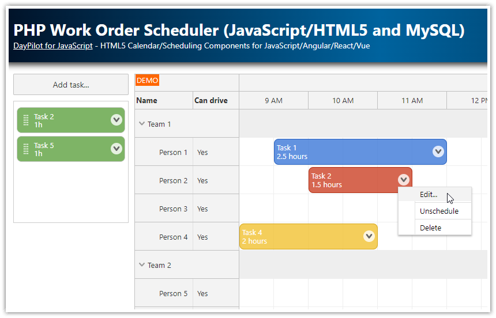Choose Unschedule from the context menu
Screen dimensions: 496x318
tap(435, 211)
